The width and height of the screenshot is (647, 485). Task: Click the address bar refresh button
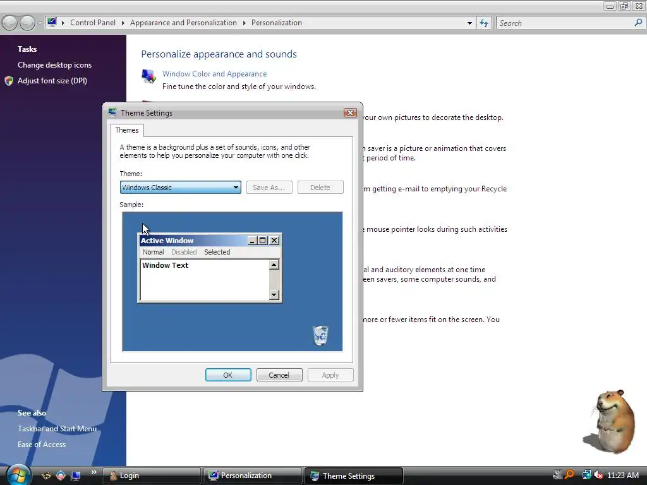click(483, 23)
